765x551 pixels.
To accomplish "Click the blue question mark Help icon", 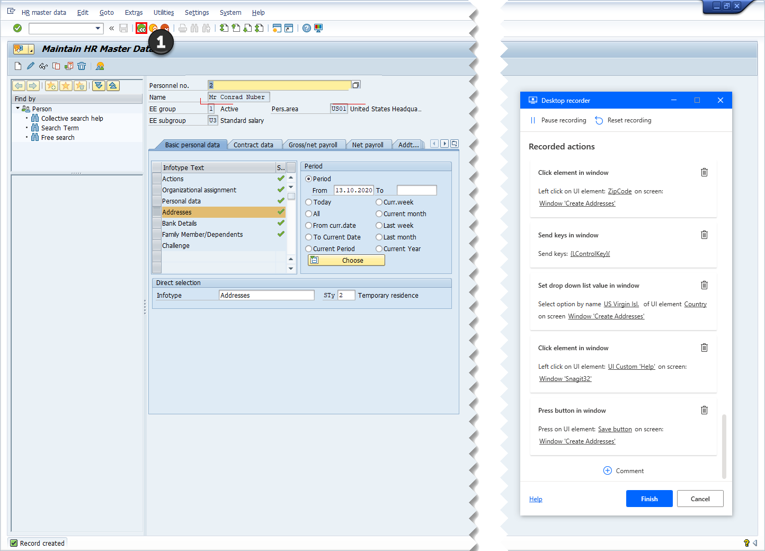I will 307,28.
